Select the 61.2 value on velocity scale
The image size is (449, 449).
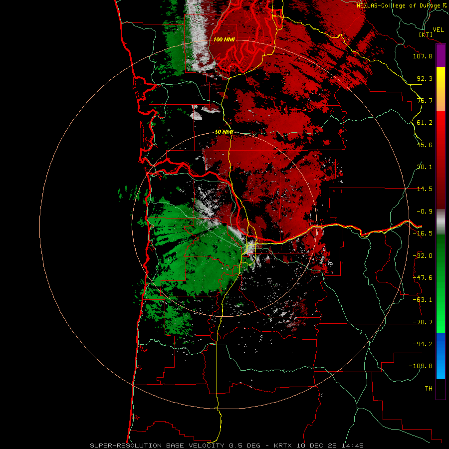[x=425, y=123]
